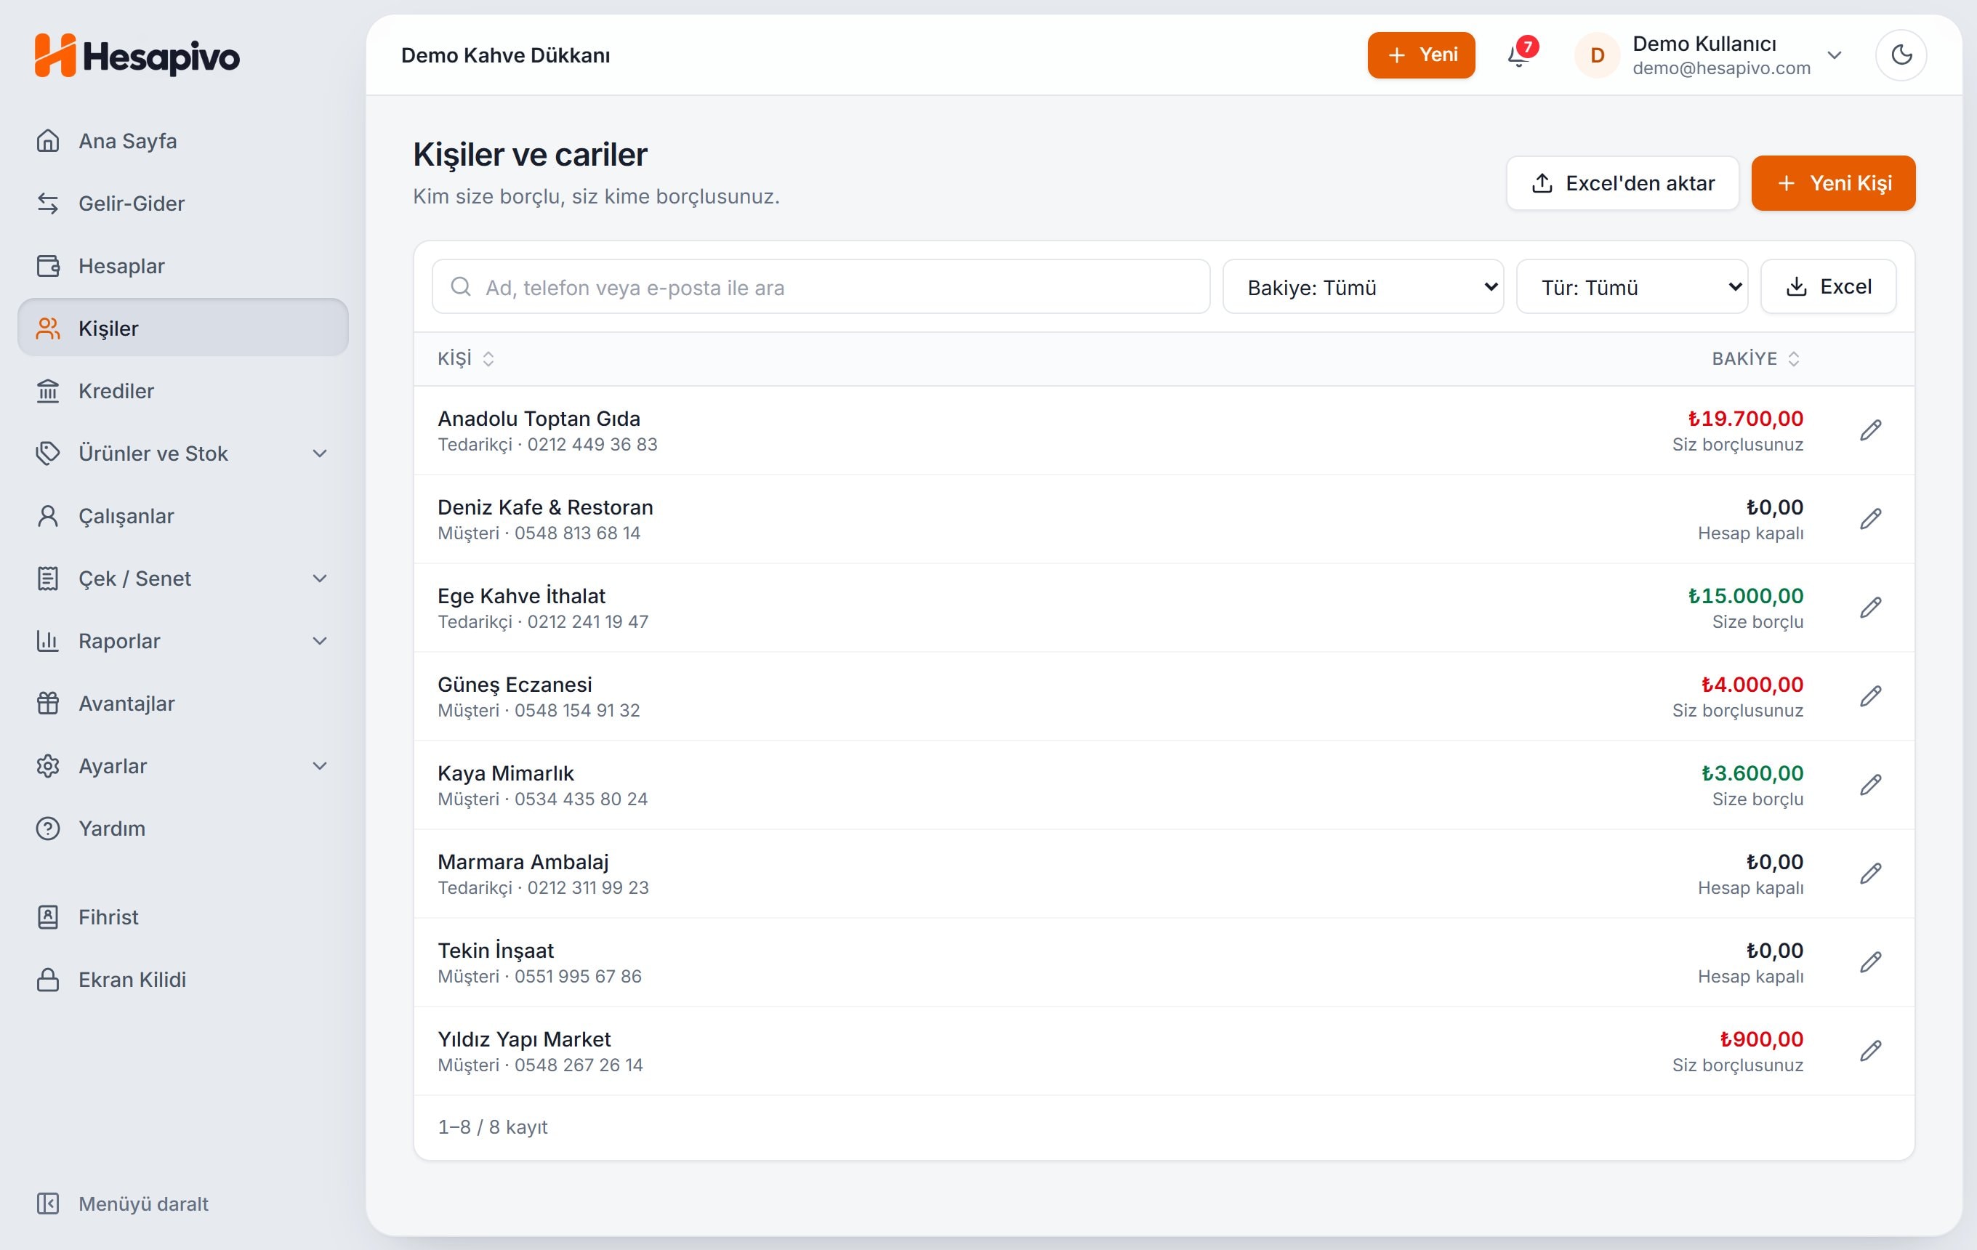Screen dimensions: 1977x1250
Task: Collapse the sidebar with Menüyü daralt
Action: [x=123, y=1203]
